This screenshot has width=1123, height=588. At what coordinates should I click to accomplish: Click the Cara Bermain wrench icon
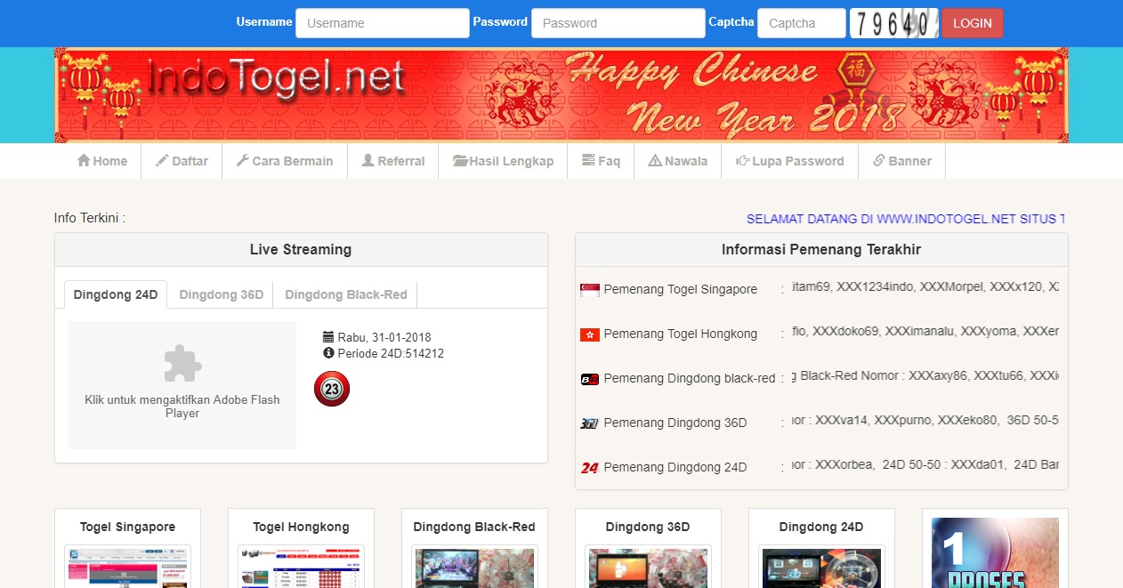point(242,161)
